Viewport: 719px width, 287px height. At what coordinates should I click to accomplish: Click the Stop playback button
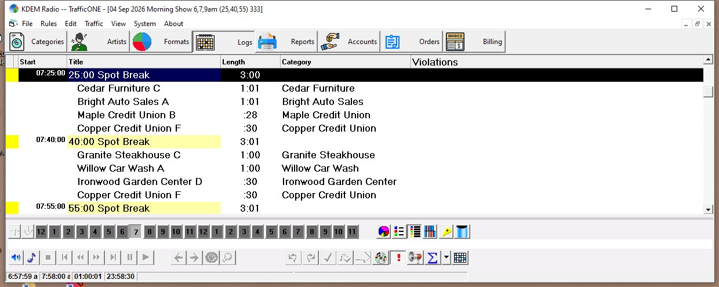click(48, 257)
